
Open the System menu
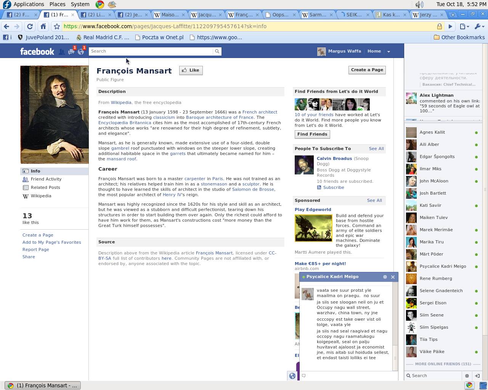click(80, 4)
